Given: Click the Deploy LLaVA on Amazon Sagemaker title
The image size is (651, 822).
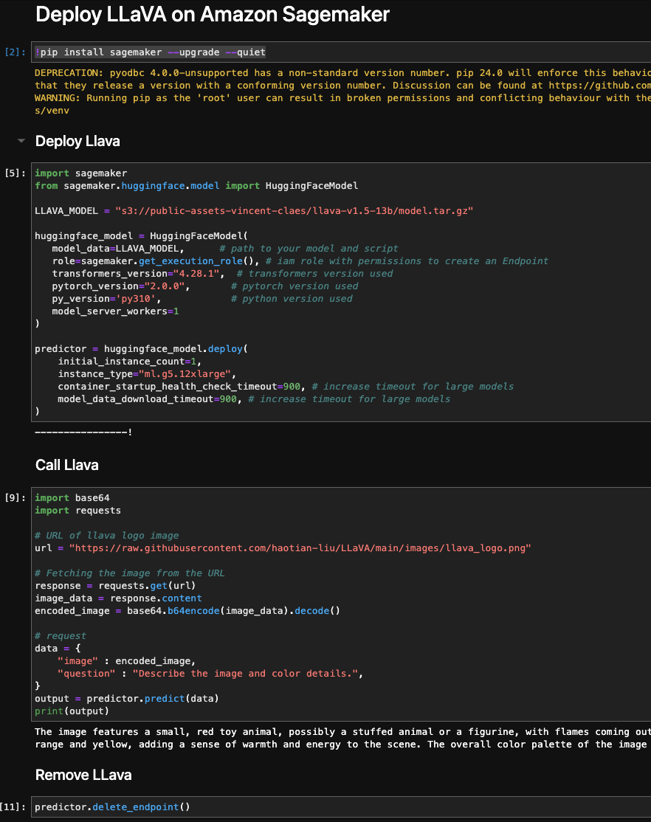Looking at the screenshot, I should (213, 15).
